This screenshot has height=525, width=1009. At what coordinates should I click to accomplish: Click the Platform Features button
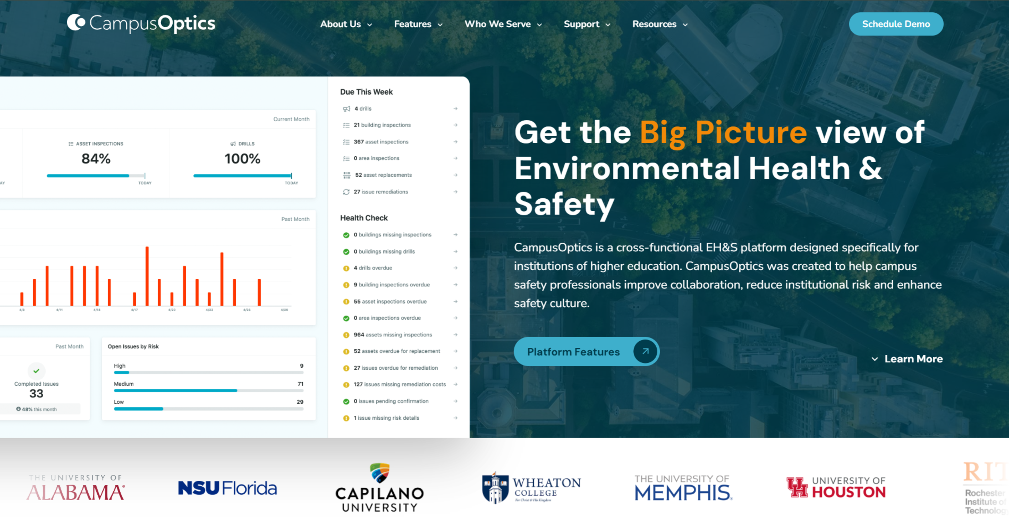573,351
